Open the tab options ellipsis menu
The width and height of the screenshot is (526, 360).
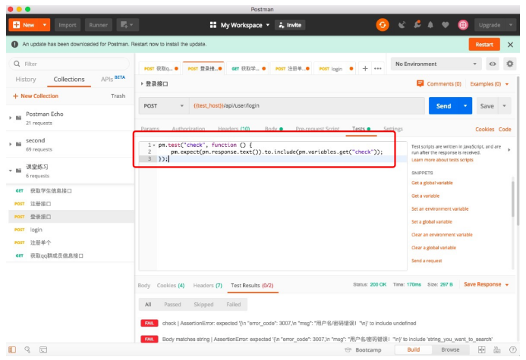click(378, 68)
